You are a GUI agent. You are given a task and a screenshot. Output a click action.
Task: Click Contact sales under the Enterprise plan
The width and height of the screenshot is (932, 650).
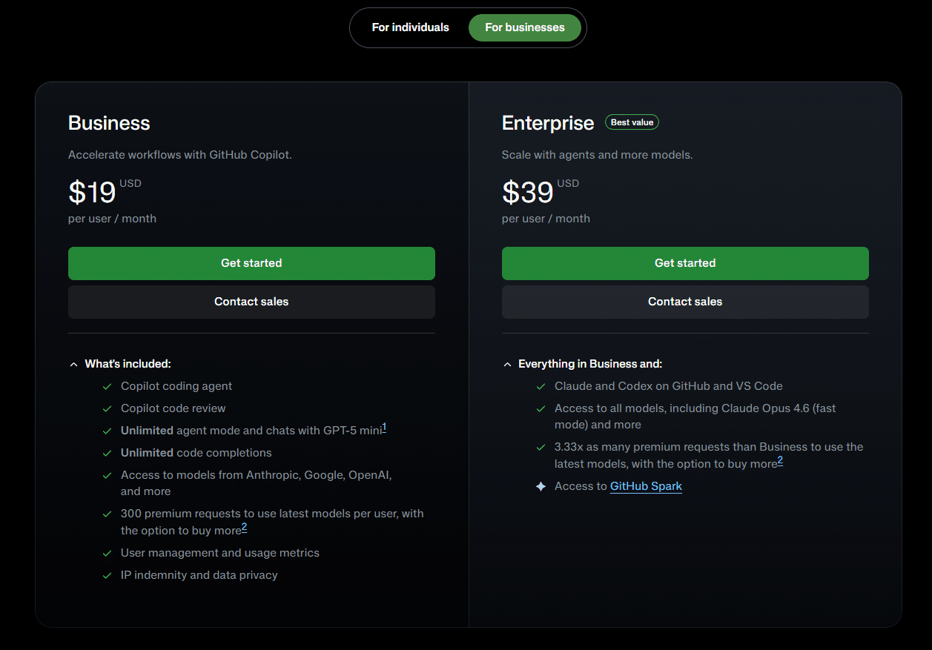[685, 302]
